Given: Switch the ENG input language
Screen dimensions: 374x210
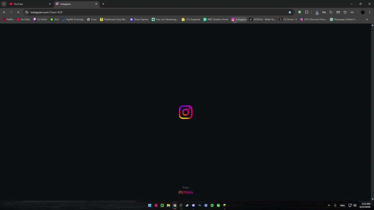Looking at the screenshot, I should [x=342, y=205].
